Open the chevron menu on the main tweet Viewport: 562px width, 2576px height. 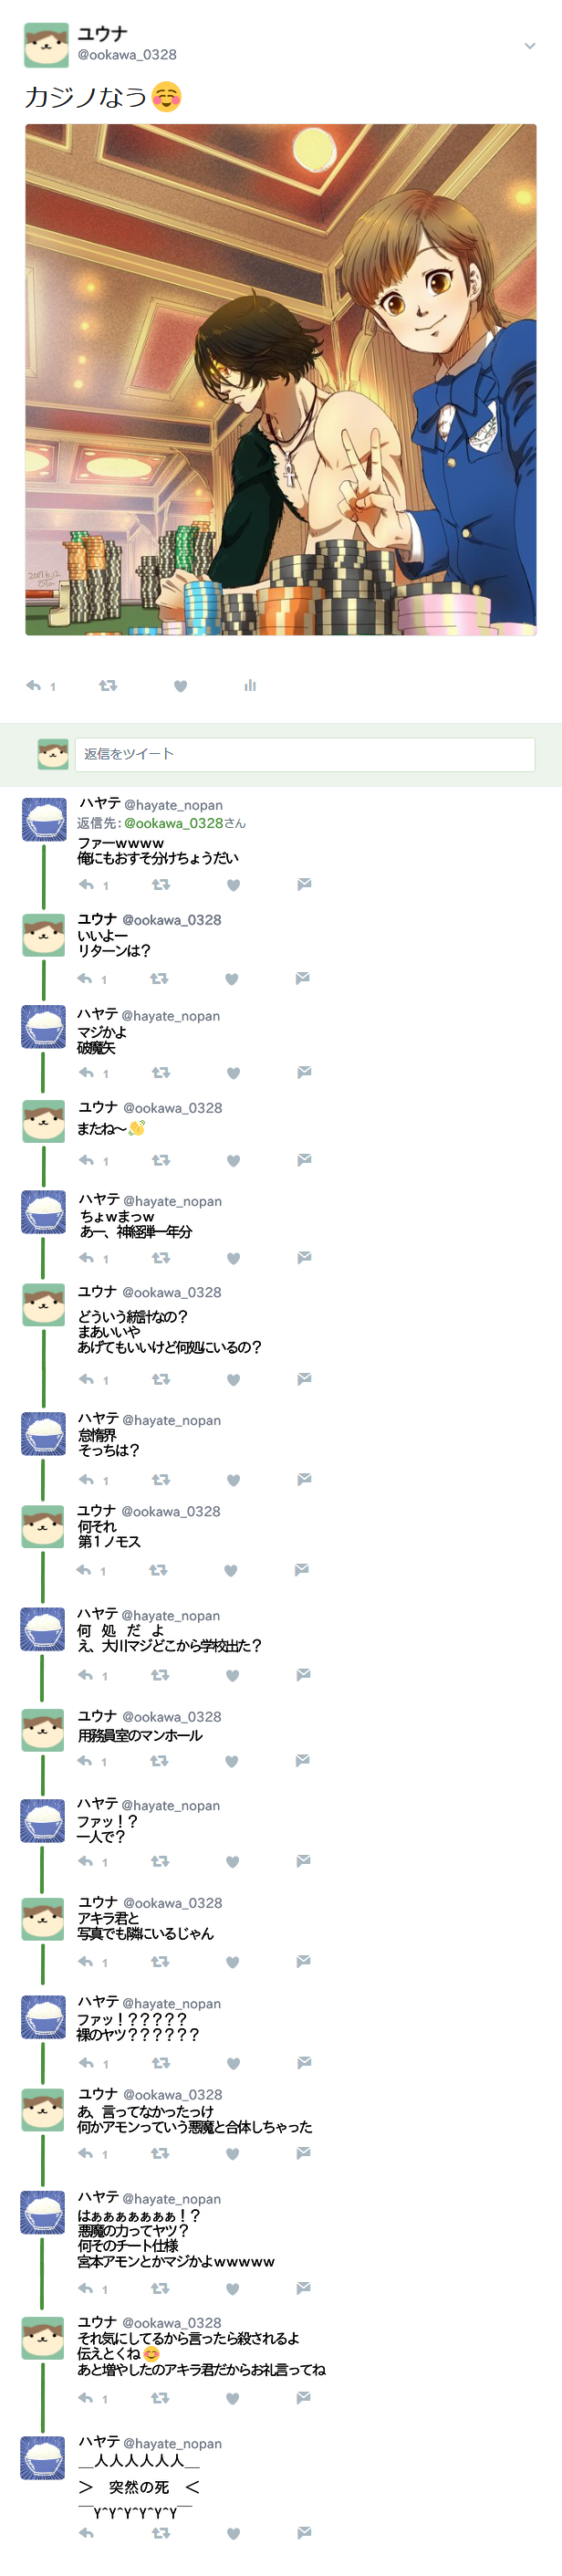tap(530, 46)
